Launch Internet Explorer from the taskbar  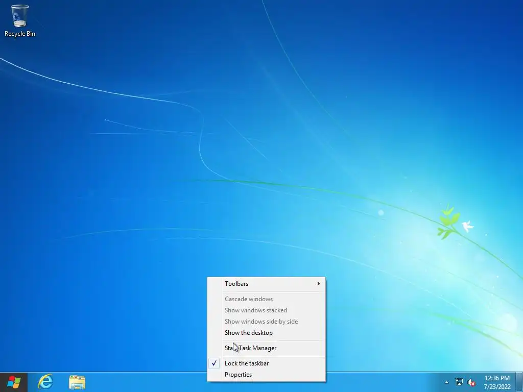(45, 382)
